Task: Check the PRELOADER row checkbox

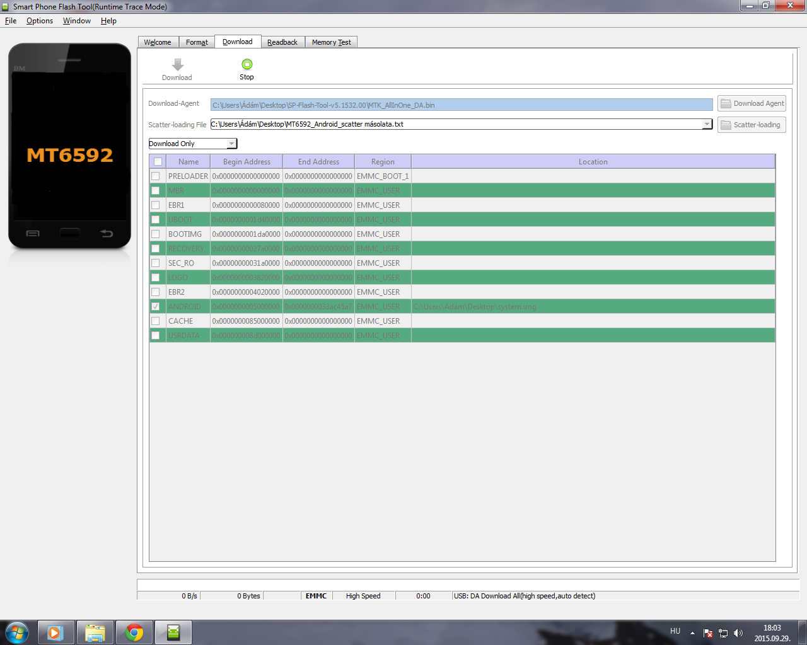Action: point(156,176)
